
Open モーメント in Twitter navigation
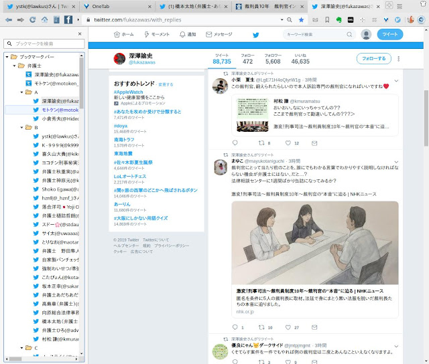pos(157,34)
